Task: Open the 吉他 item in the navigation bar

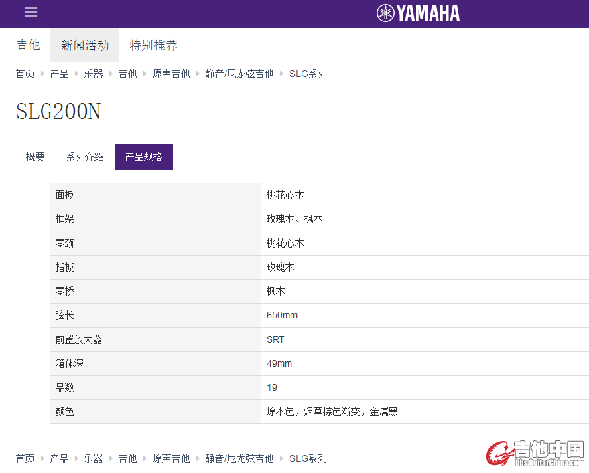Action: pyautogui.click(x=28, y=45)
